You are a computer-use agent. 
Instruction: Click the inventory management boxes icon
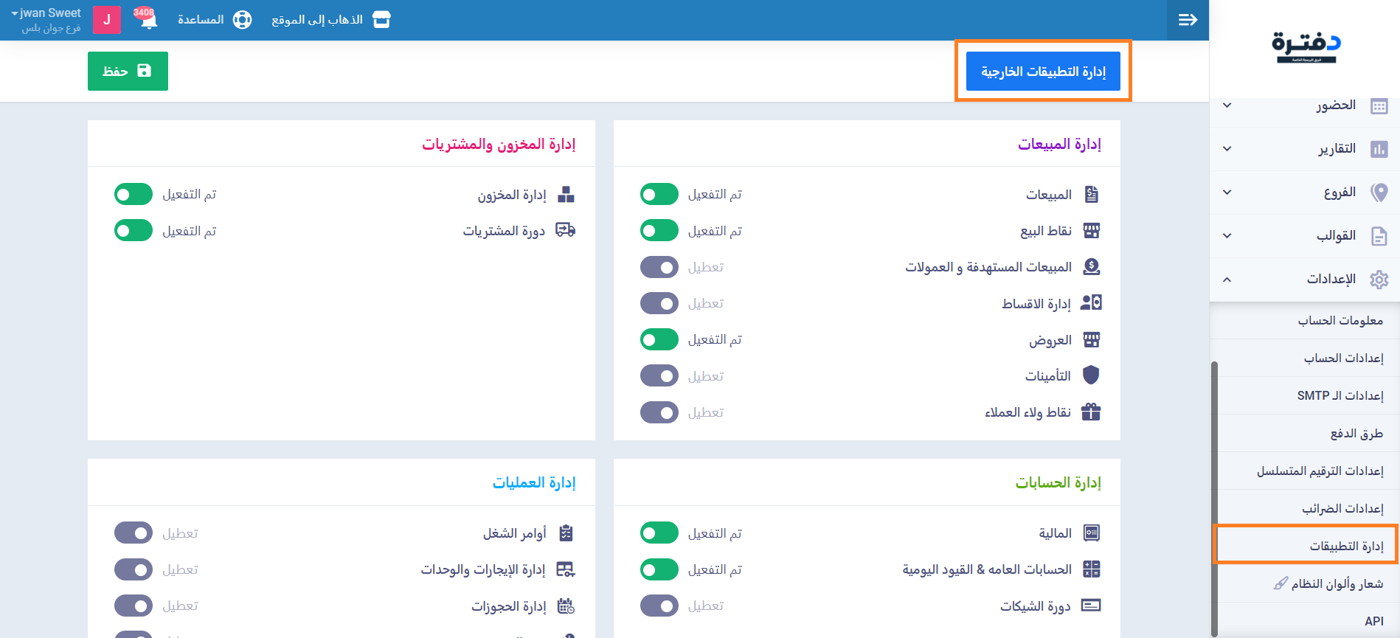[566, 195]
